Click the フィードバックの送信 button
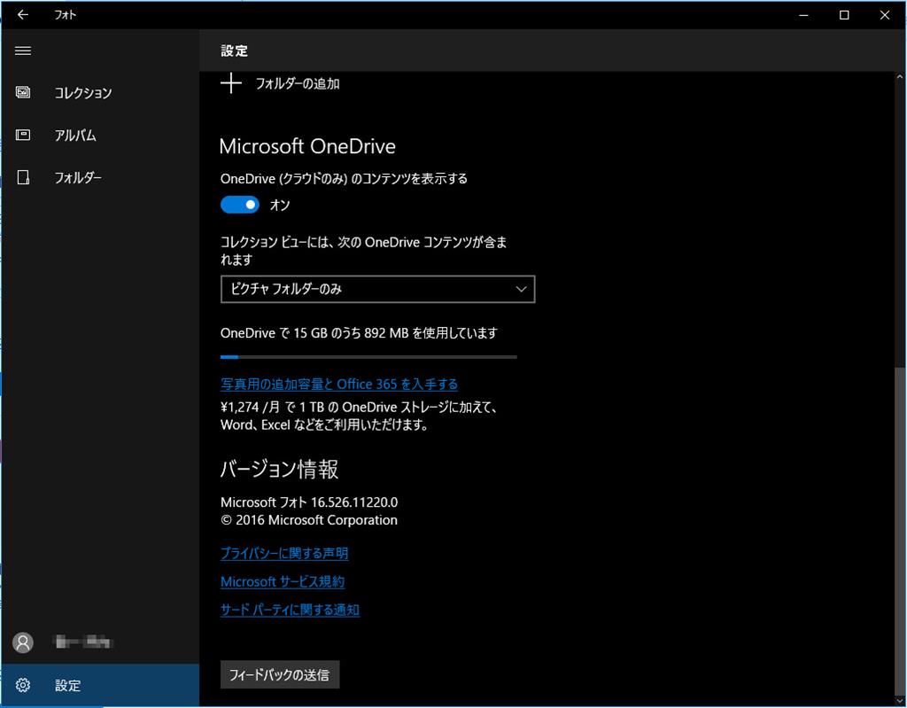907x708 pixels. point(280,675)
